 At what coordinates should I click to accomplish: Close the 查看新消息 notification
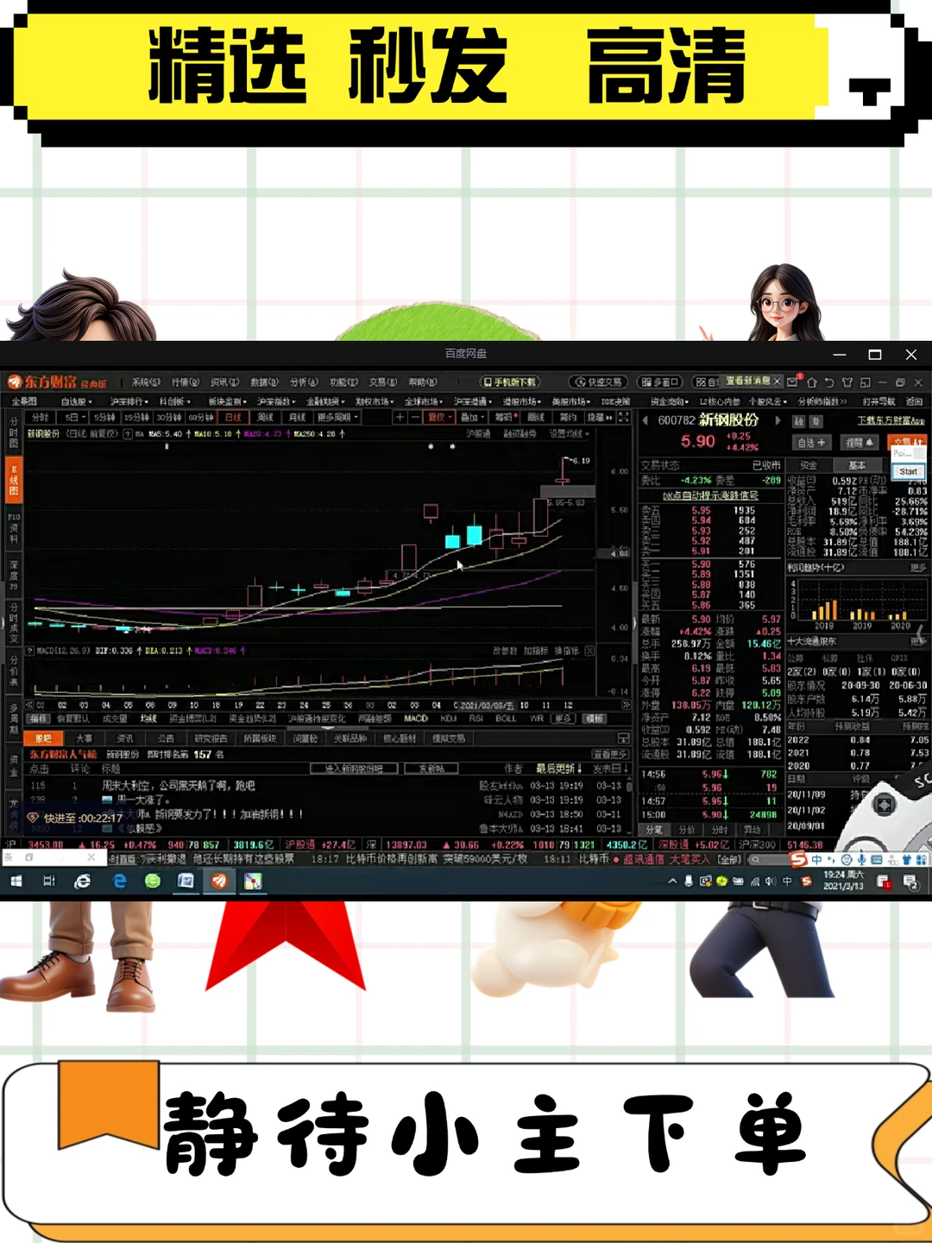777,381
